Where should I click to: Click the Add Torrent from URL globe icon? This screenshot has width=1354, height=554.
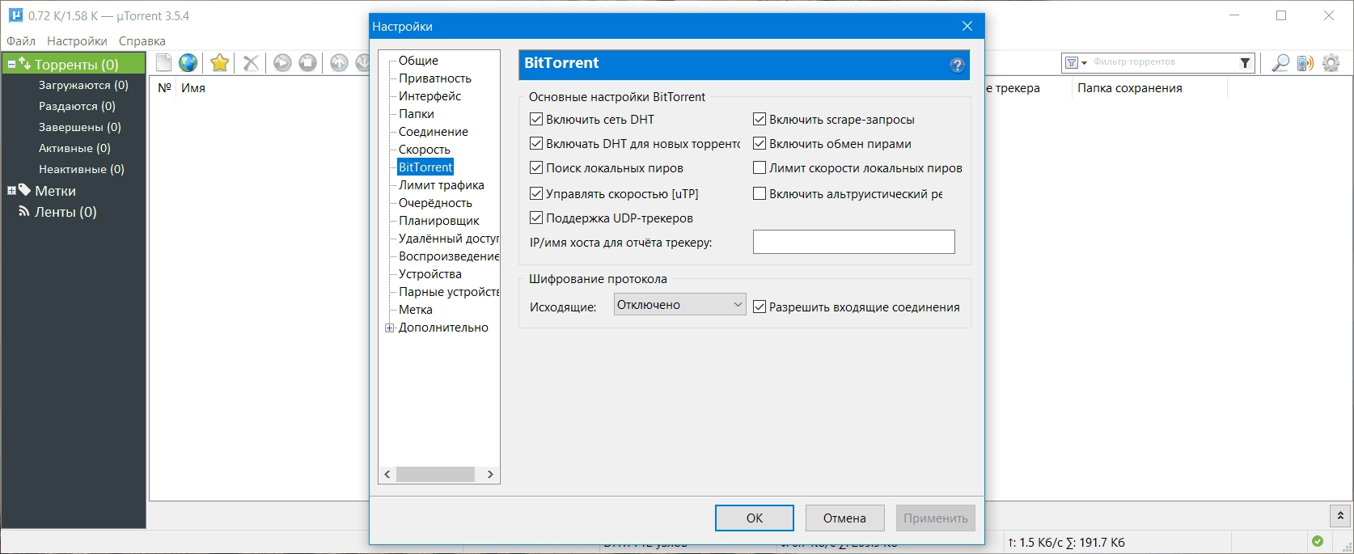[188, 62]
